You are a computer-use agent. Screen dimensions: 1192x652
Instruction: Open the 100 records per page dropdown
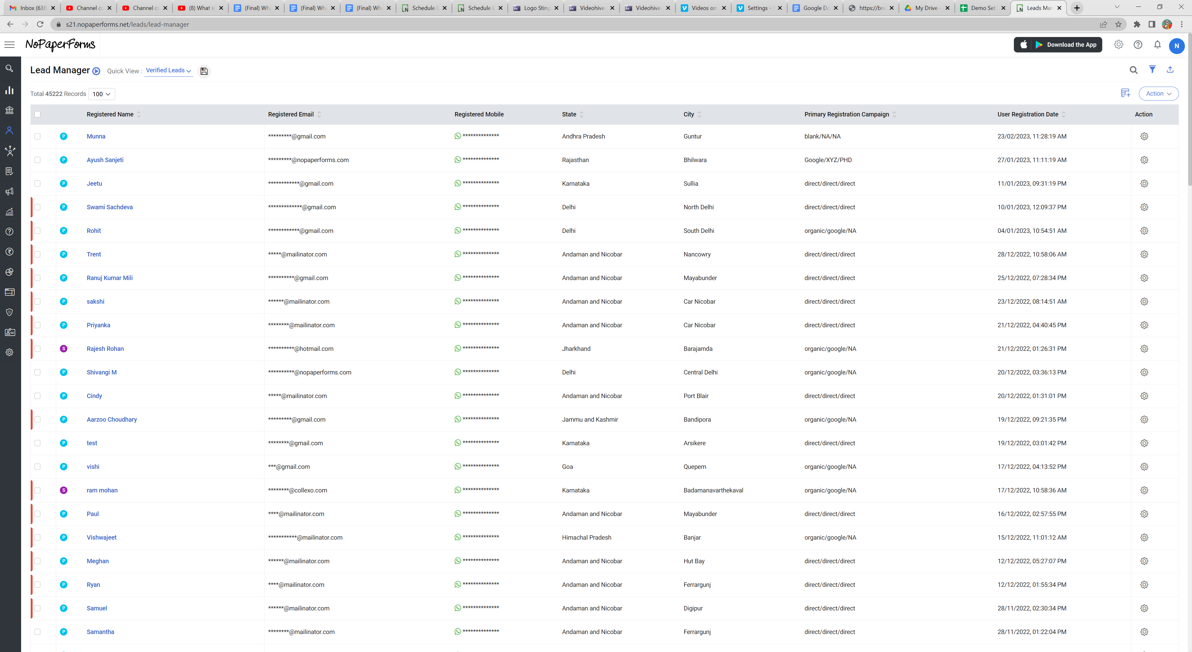101,94
